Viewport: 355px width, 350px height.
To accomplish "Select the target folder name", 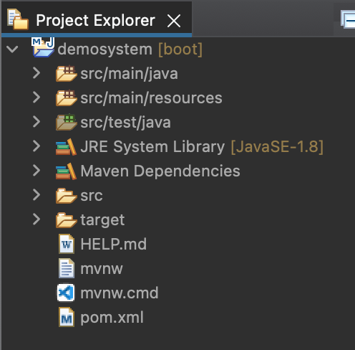I will [x=102, y=220].
